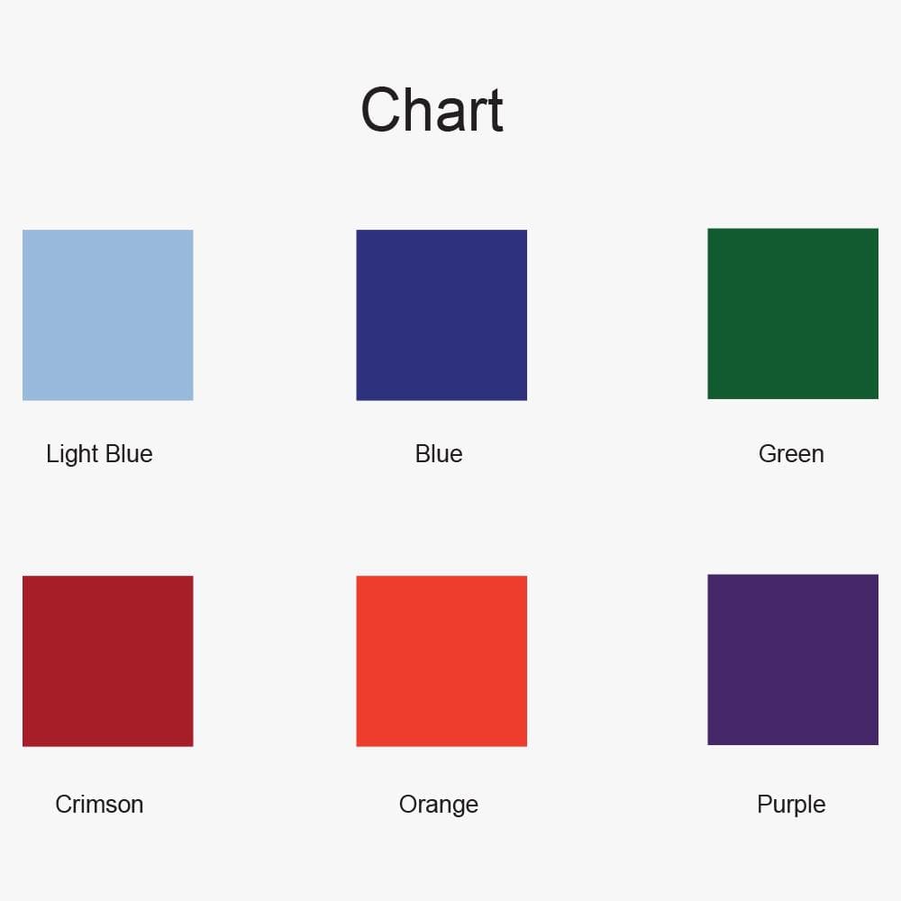Select the dark forest-colored square
Viewport: 901px width, 901px height.
coord(793,313)
